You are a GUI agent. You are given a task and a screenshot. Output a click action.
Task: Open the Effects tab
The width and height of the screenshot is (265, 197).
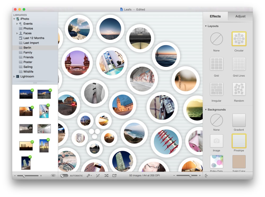pos(215,16)
